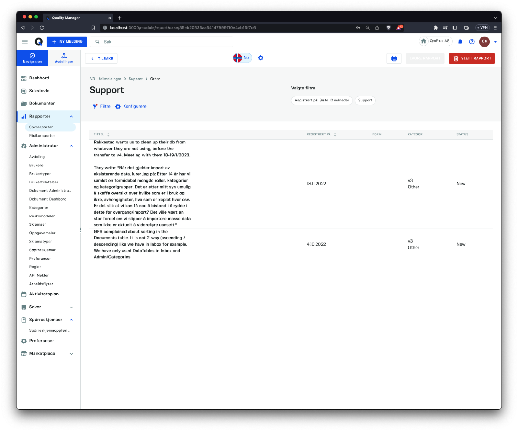Open the help question mark icon
The image size is (518, 431).
[x=472, y=42]
